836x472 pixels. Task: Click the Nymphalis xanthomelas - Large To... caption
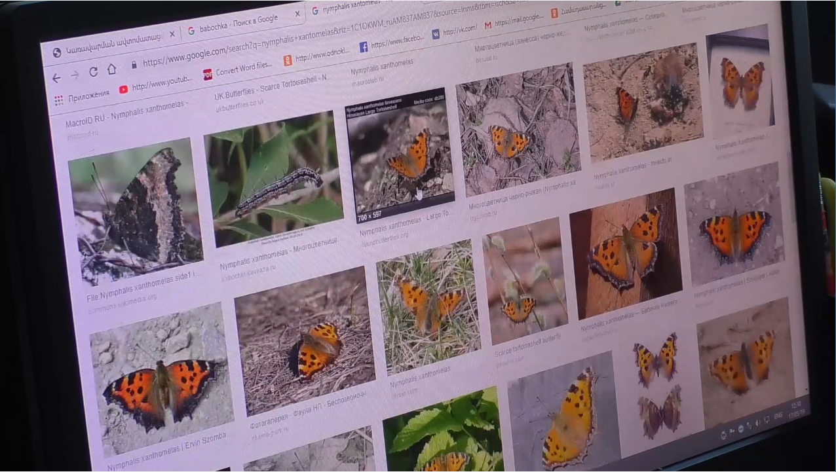pyautogui.click(x=404, y=224)
